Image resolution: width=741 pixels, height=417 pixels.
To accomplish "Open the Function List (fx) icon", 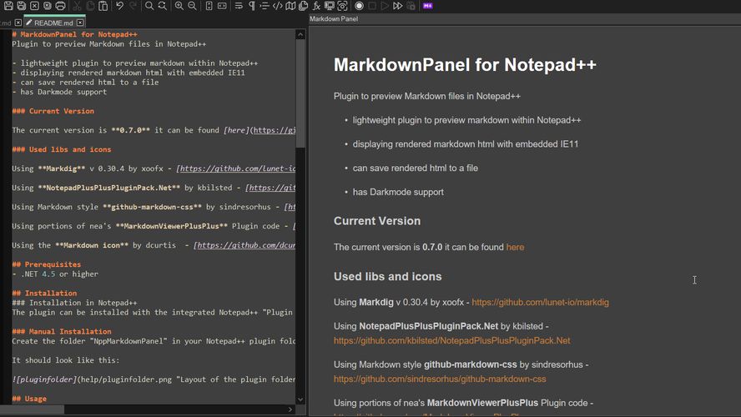I will 316,6.
